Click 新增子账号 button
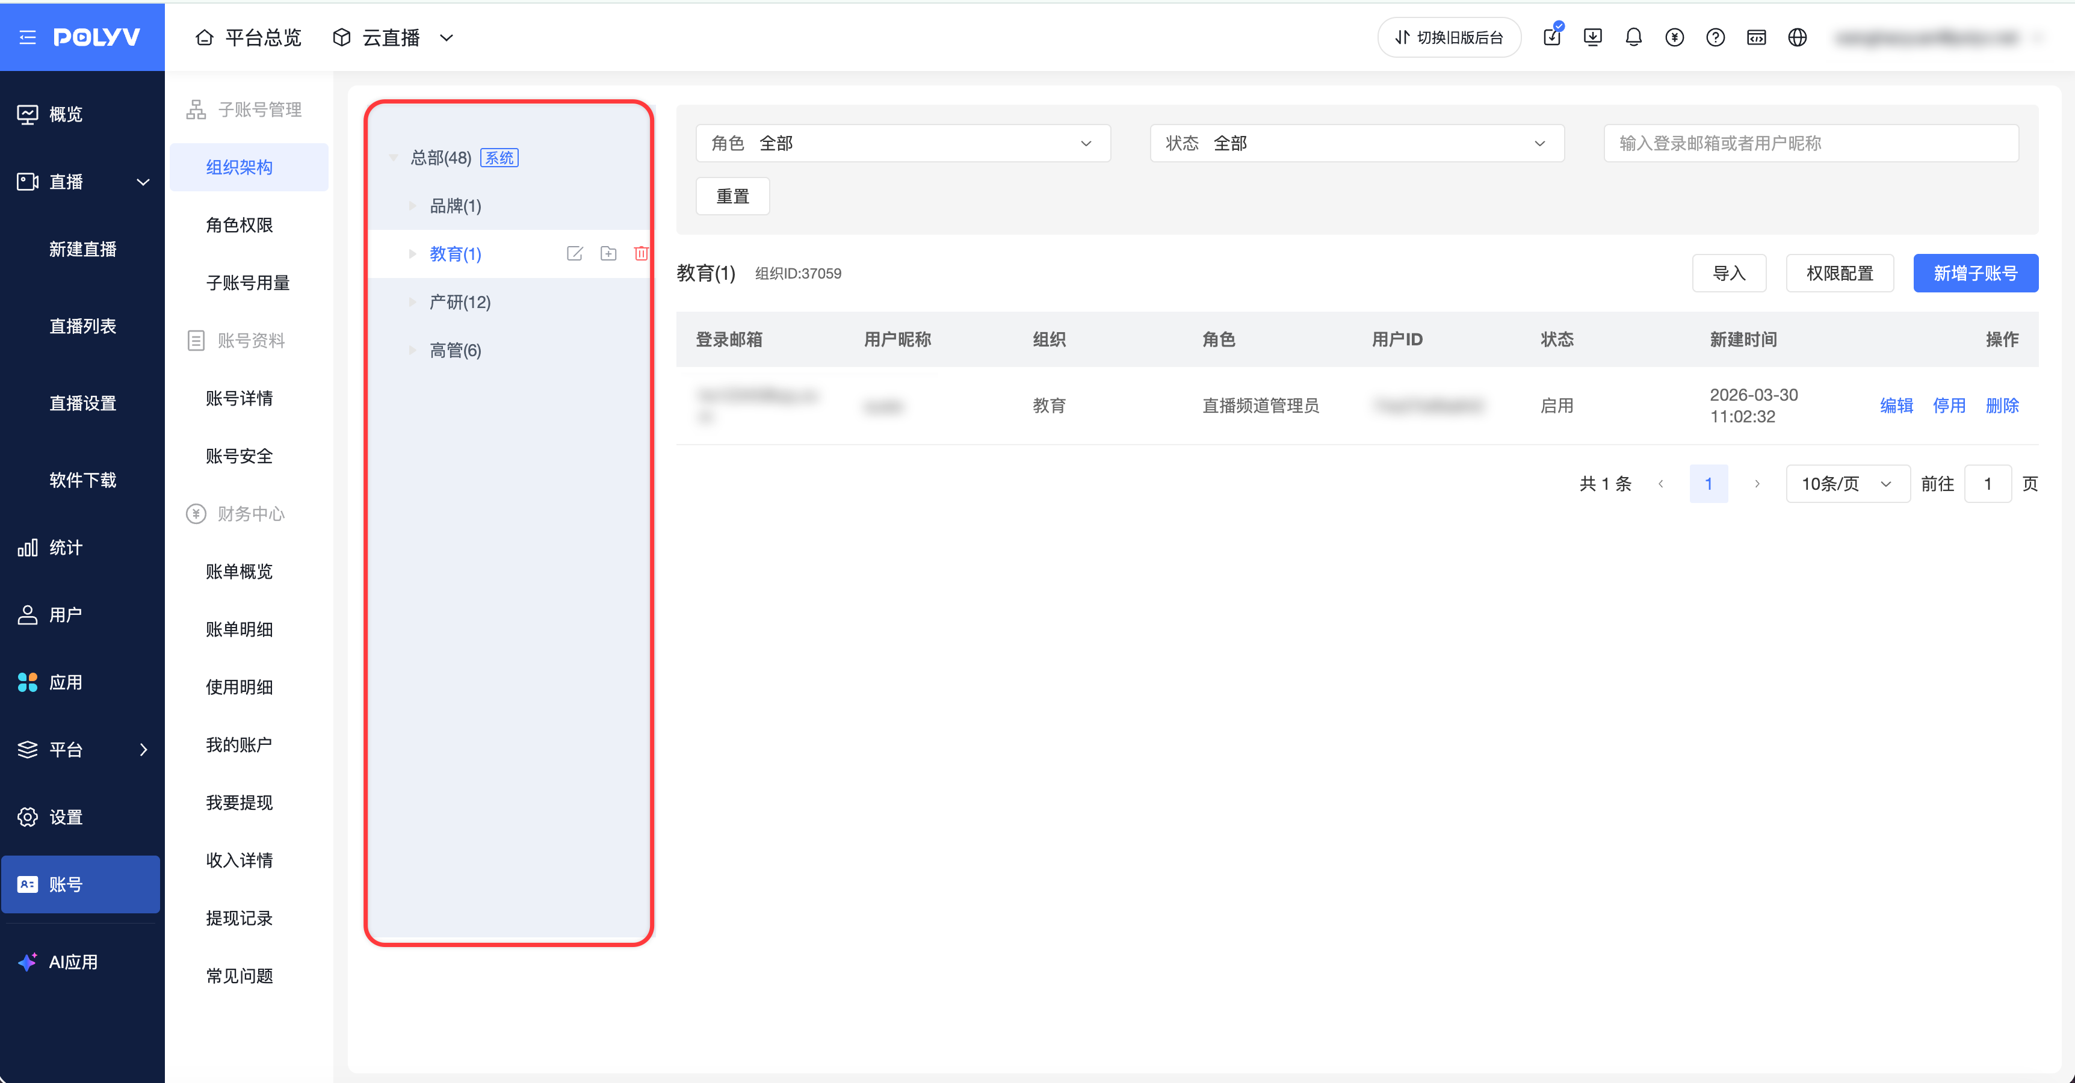 [1976, 274]
